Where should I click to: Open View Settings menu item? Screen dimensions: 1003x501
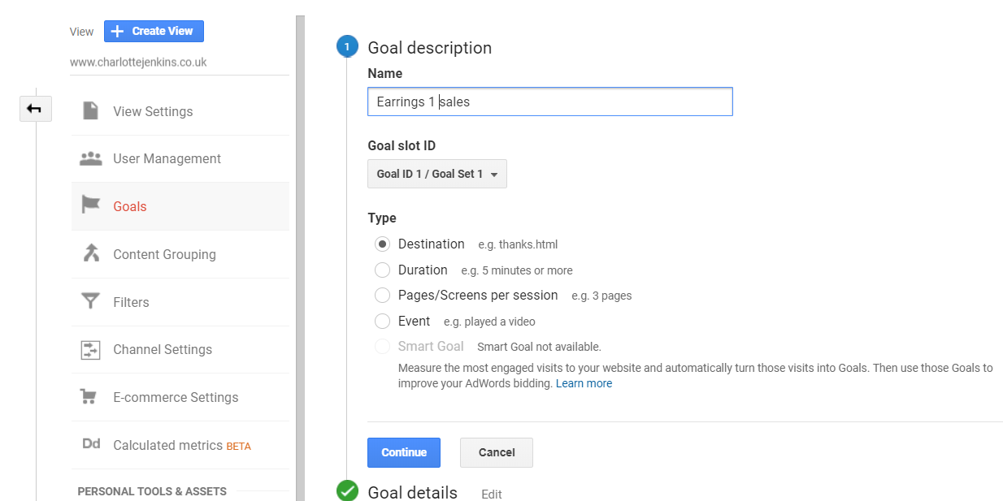(x=180, y=111)
